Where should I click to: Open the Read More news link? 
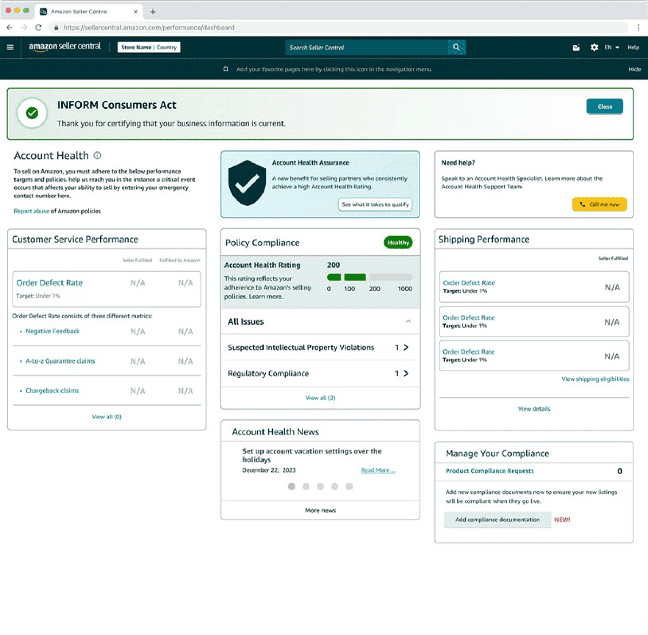tap(377, 470)
